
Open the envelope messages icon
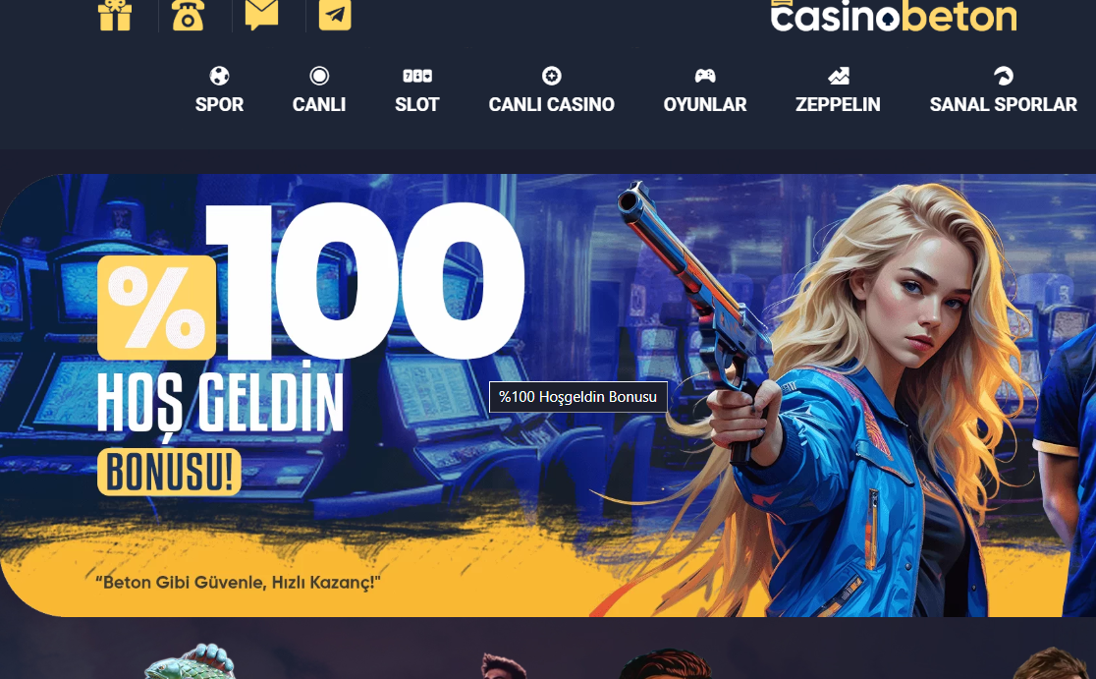point(261,14)
